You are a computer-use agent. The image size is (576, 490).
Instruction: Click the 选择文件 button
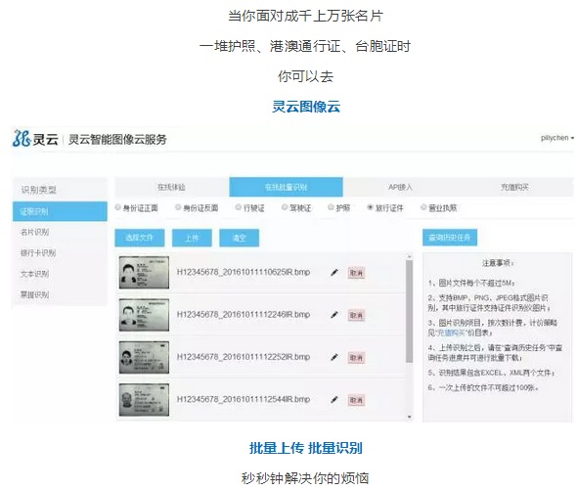pyautogui.click(x=140, y=238)
